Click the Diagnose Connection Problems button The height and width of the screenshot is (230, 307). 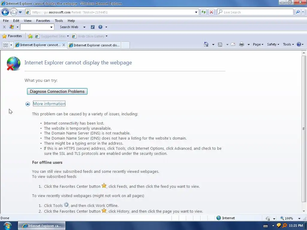pyautogui.click(x=57, y=91)
